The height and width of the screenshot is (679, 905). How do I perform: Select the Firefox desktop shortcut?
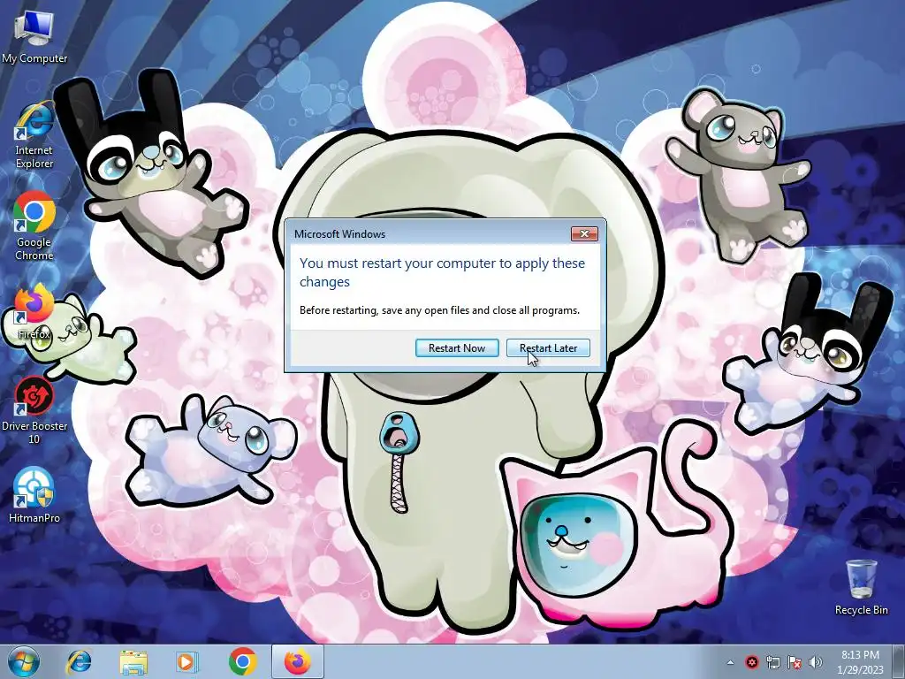point(34,312)
